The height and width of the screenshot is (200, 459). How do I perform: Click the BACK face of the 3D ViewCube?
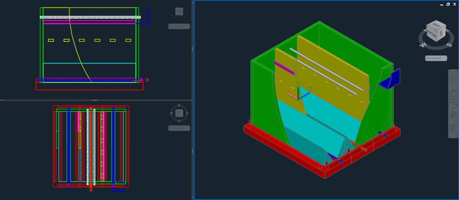[x=436, y=24]
